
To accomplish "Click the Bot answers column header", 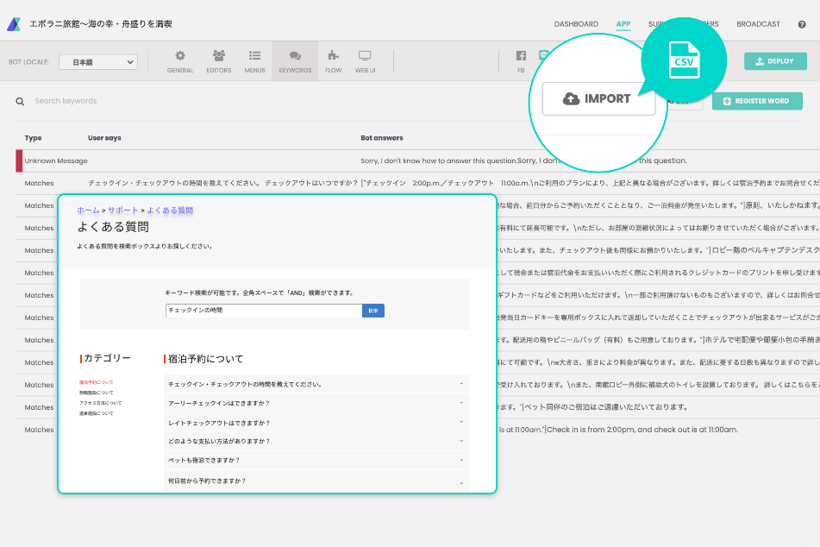I will (382, 138).
